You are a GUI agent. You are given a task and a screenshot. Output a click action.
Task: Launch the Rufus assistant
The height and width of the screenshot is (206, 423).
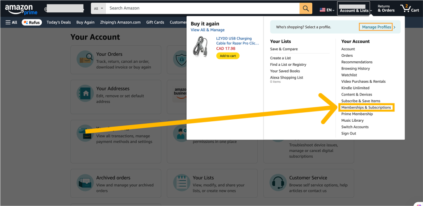point(32,22)
